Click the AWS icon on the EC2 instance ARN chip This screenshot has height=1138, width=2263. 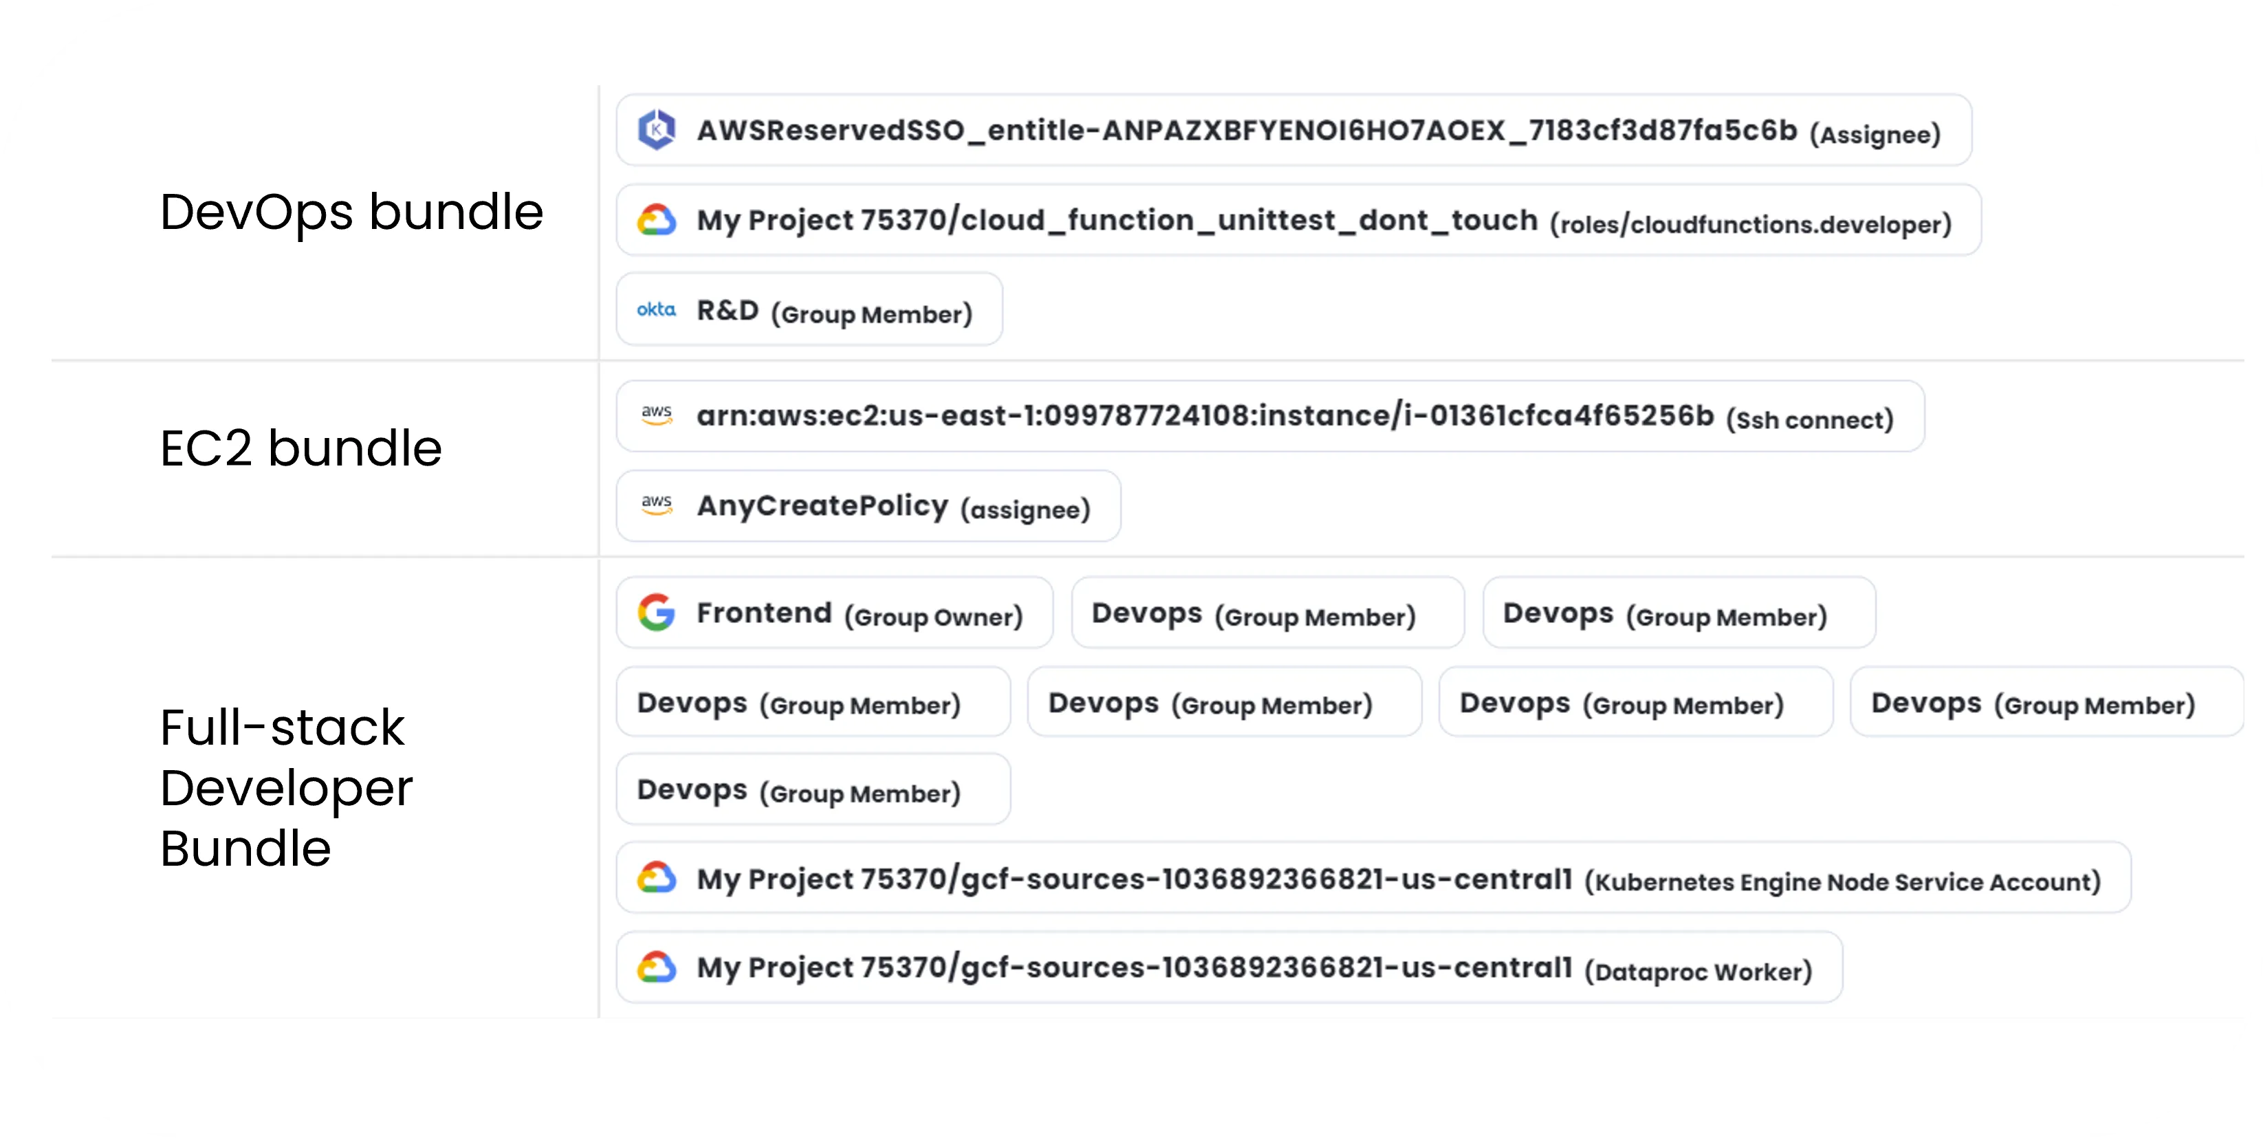click(x=657, y=415)
